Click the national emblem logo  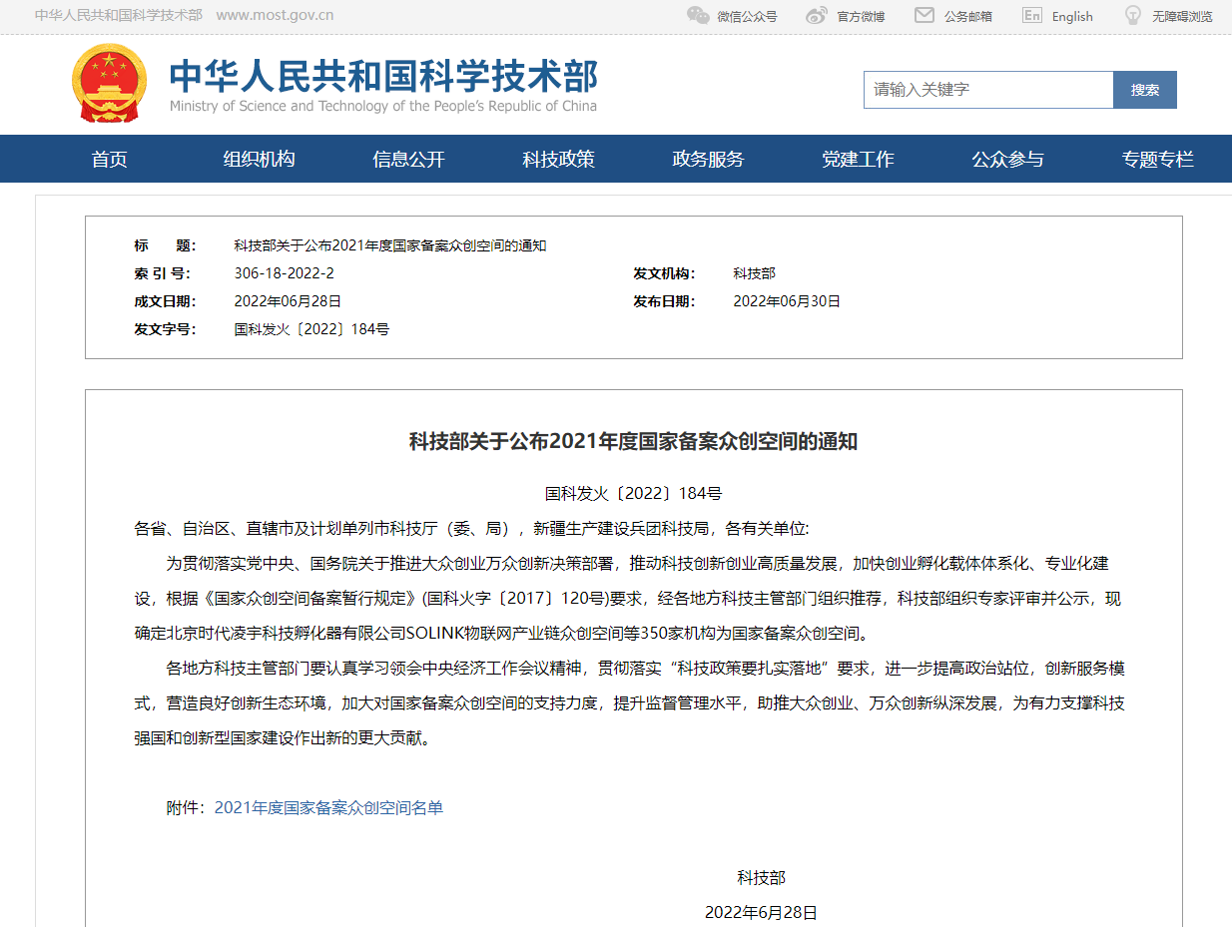click(109, 85)
